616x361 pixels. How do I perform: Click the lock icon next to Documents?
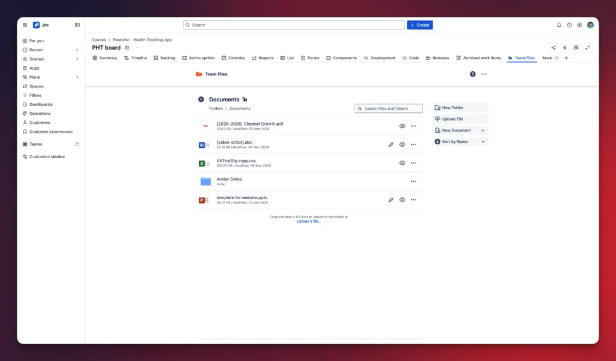245,100
